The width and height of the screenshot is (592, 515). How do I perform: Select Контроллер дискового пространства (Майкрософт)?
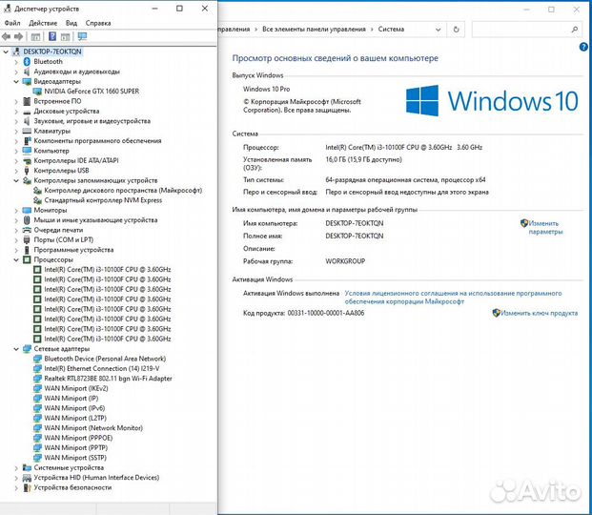[x=123, y=191]
